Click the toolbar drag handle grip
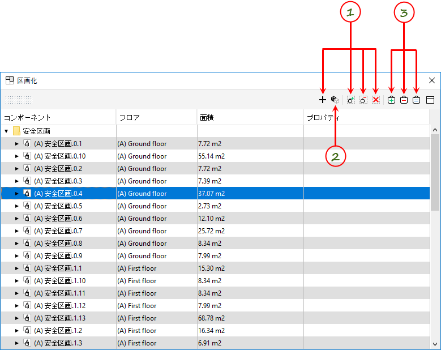Viewport: 441px width, 350px height. (x=19, y=100)
